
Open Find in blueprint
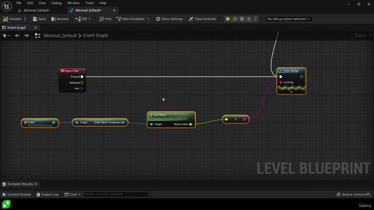click(x=105, y=19)
